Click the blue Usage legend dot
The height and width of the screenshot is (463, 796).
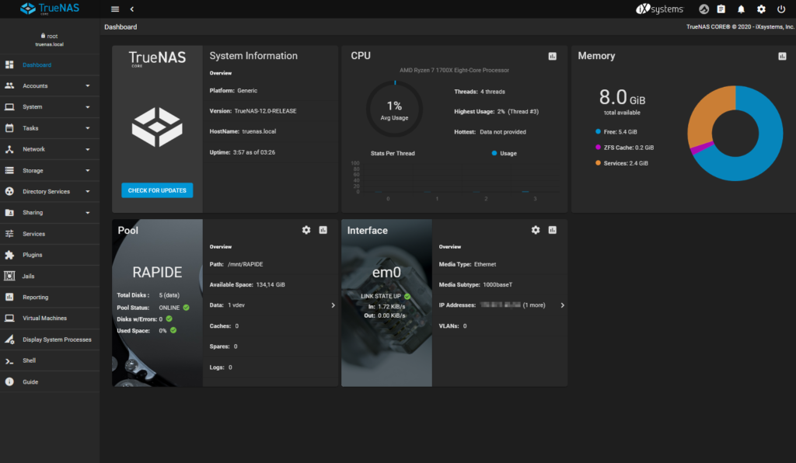click(494, 153)
